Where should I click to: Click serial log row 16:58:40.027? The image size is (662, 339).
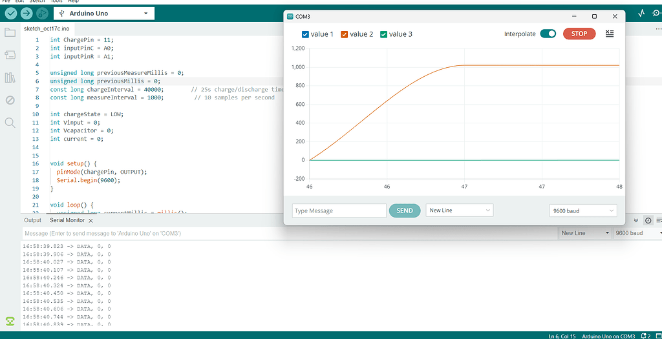pyautogui.click(x=67, y=262)
